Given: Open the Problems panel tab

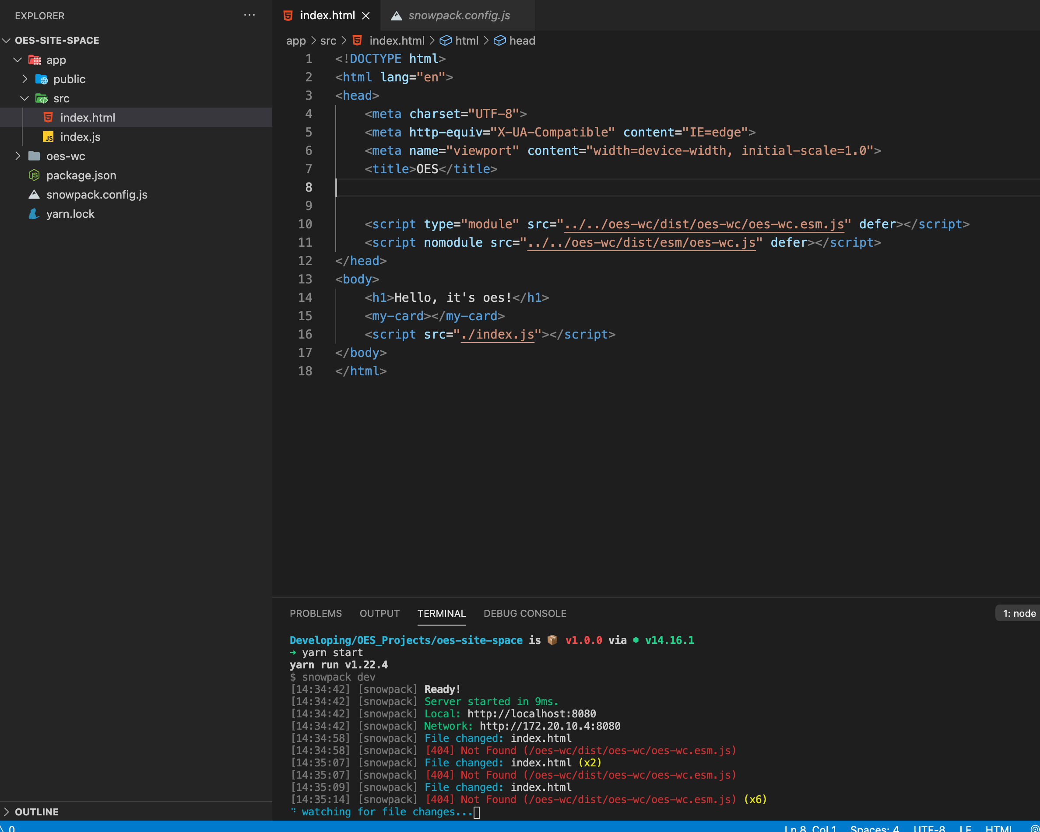Looking at the screenshot, I should click(x=316, y=613).
